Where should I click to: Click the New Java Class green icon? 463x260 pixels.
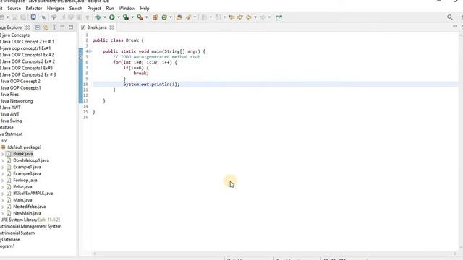pyautogui.click(x=164, y=17)
